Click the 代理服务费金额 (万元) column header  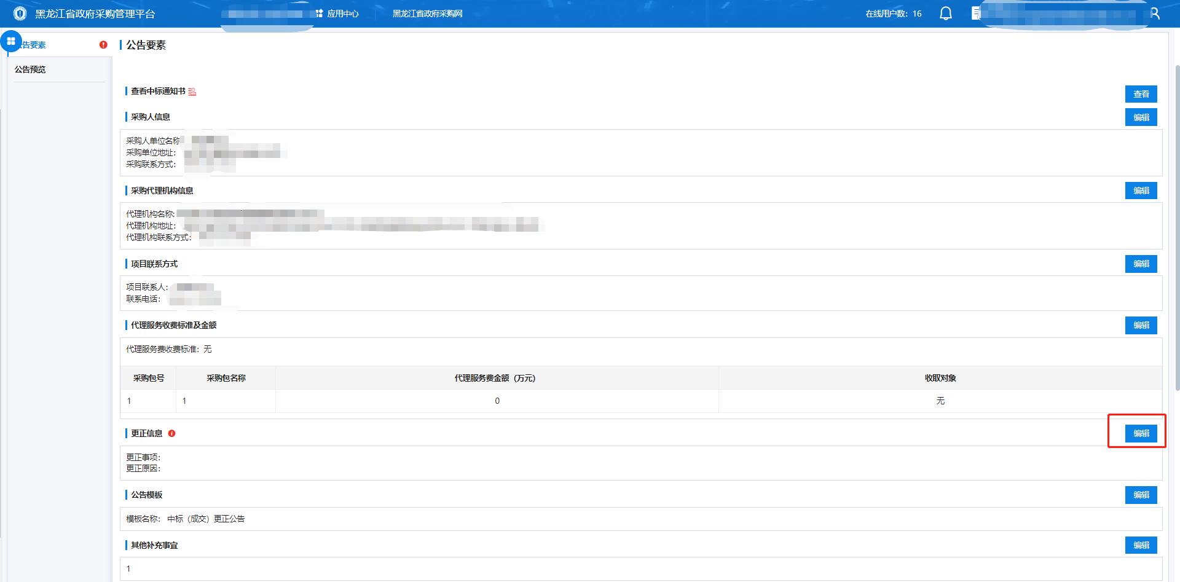click(x=497, y=378)
